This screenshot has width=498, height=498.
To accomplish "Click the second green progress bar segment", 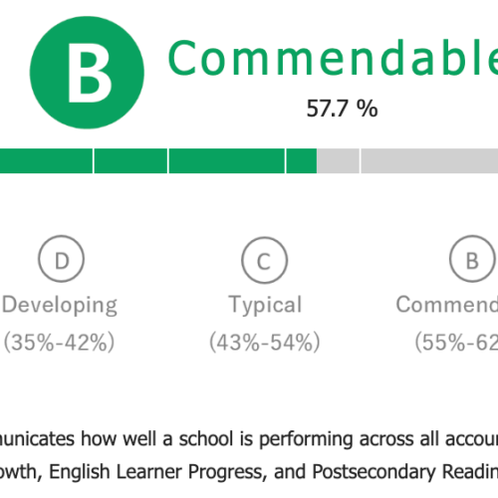I will tap(130, 160).
